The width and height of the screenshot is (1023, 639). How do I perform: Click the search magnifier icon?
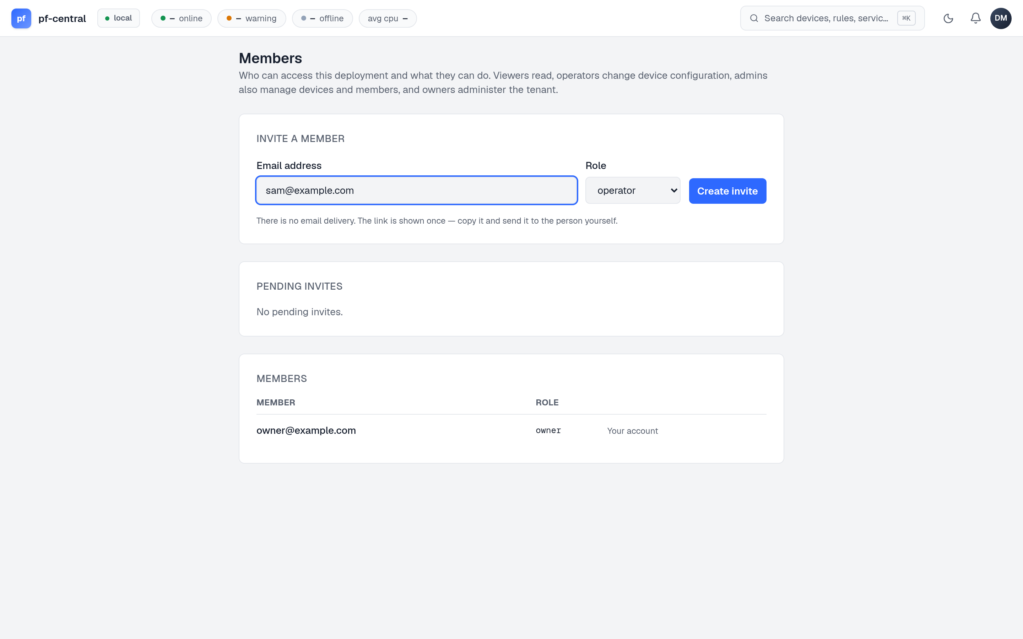(x=754, y=18)
